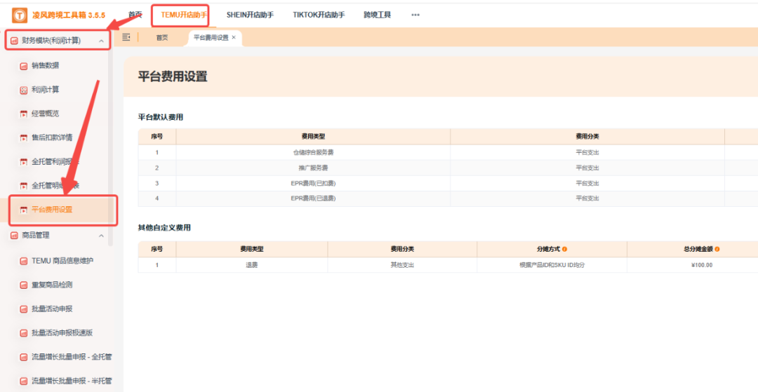The width and height of the screenshot is (758, 392).
Task: Click the 平台默认费用 section heading
Action: click(161, 117)
